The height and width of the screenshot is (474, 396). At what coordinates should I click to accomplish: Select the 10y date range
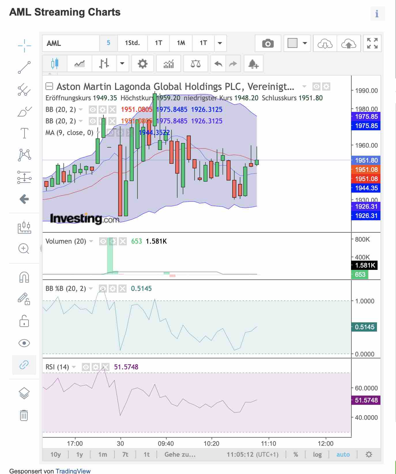point(56,454)
